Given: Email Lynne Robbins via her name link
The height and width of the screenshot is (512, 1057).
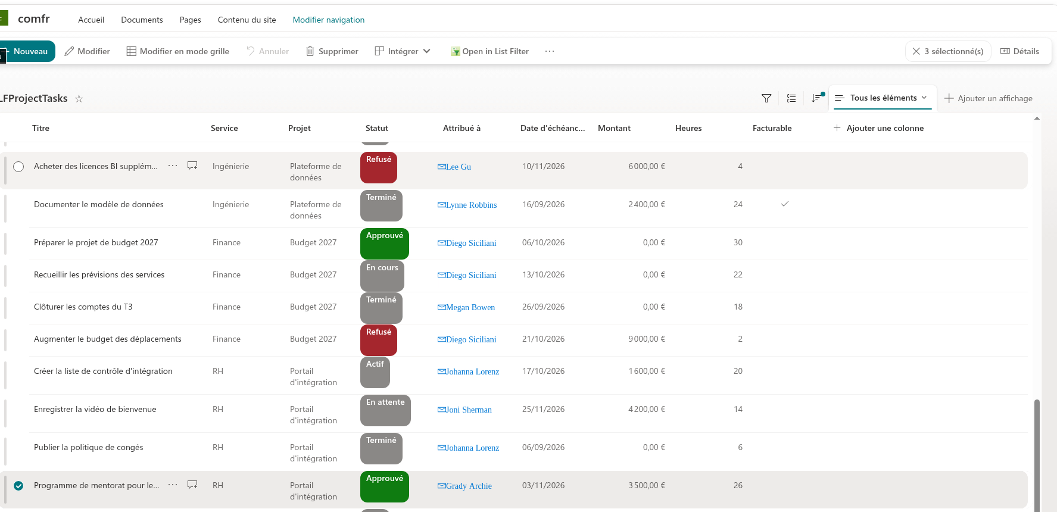Looking at the screenshot, I should (471, 205).
